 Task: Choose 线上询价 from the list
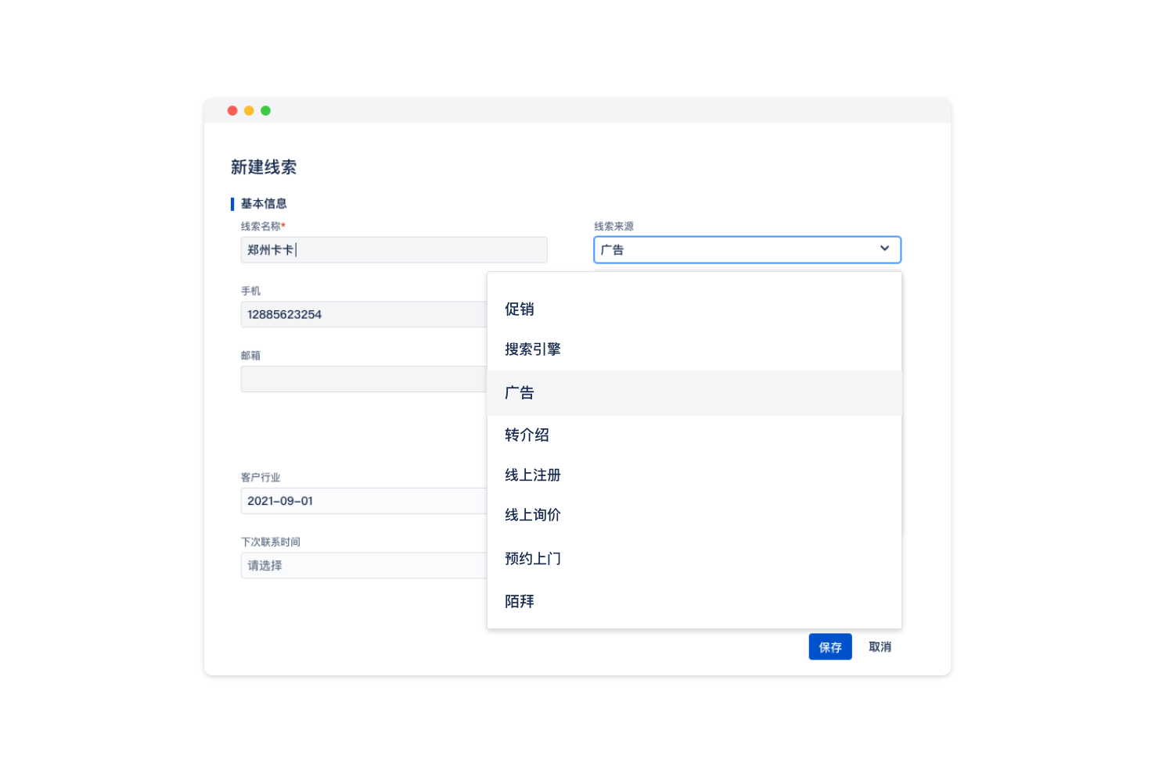click(533, 515)
